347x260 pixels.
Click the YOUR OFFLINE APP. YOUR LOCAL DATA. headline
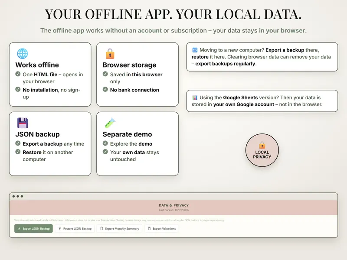point(173,14)
